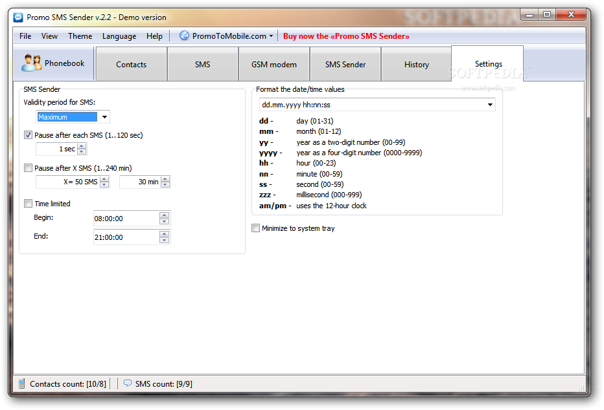
Task: Increase the X= 50 SMS spinner
Action: pyautogui.click(x=104, y=179)
